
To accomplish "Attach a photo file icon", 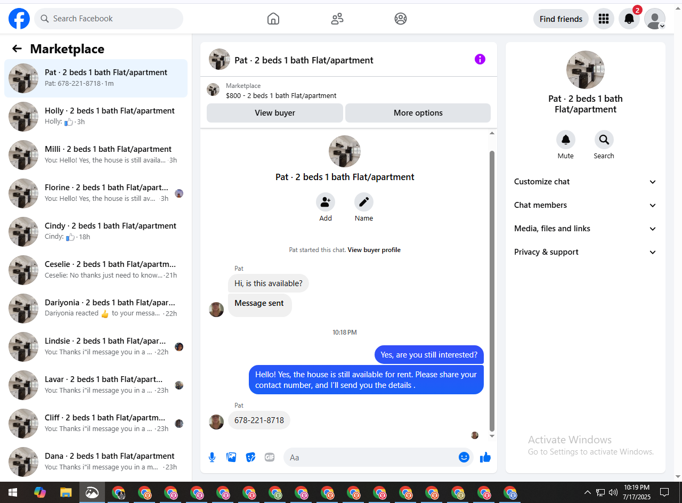I will [231, 457].
